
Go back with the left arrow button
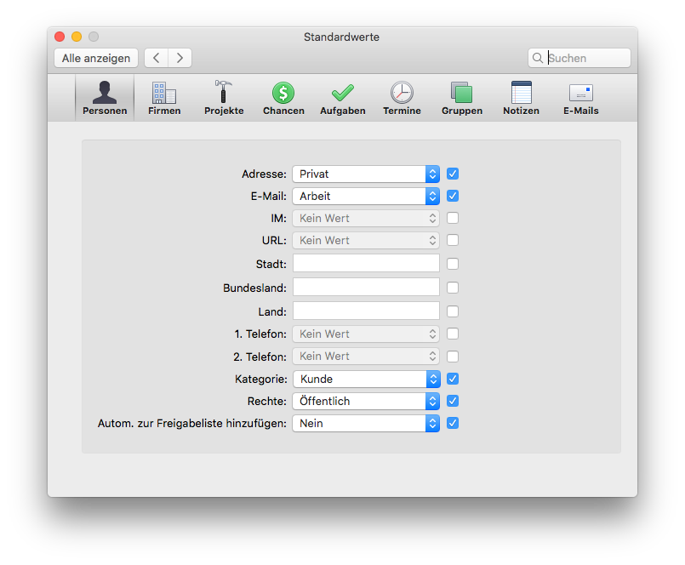pyautogui.click(x=157, y=58)
